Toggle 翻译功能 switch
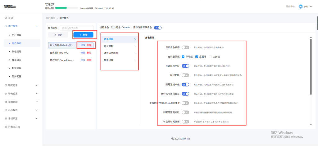Viewport: 318px width, 146px height. click(x=185, y=75)
